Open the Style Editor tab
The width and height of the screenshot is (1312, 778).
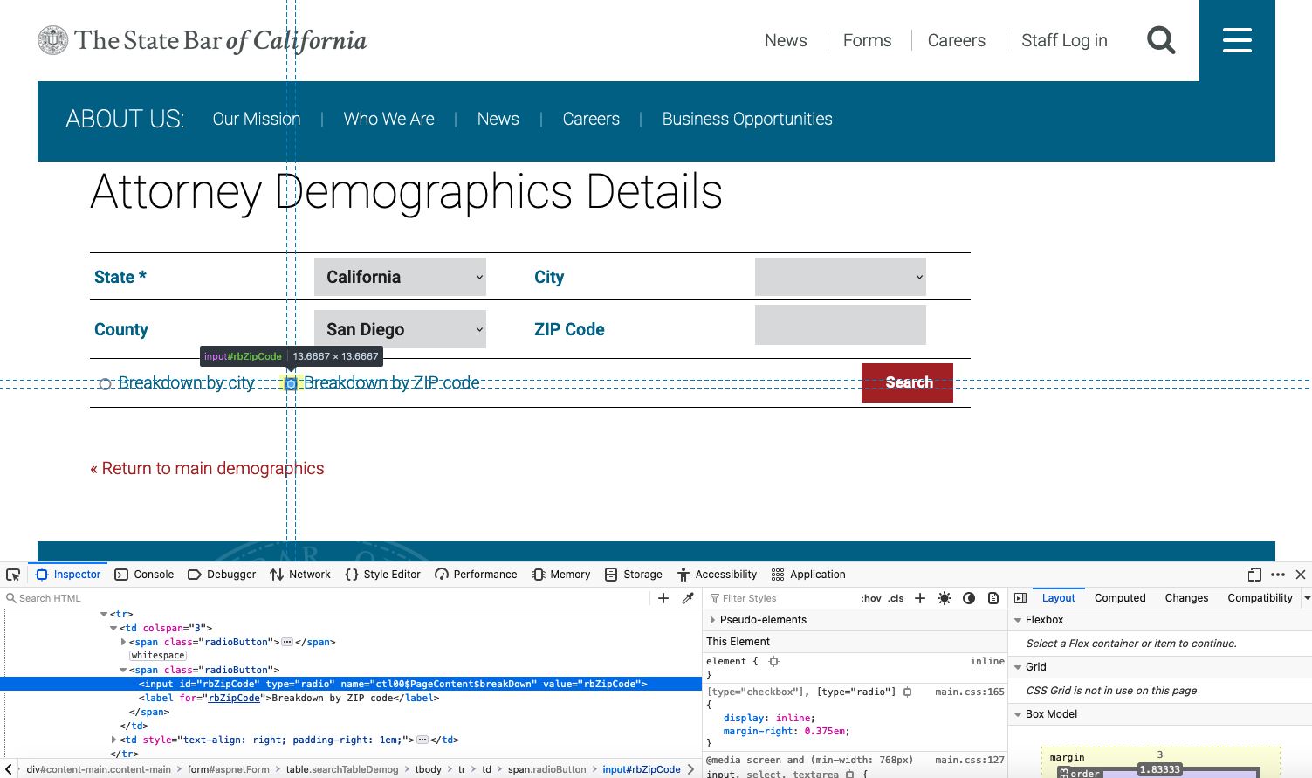(382, 575)
